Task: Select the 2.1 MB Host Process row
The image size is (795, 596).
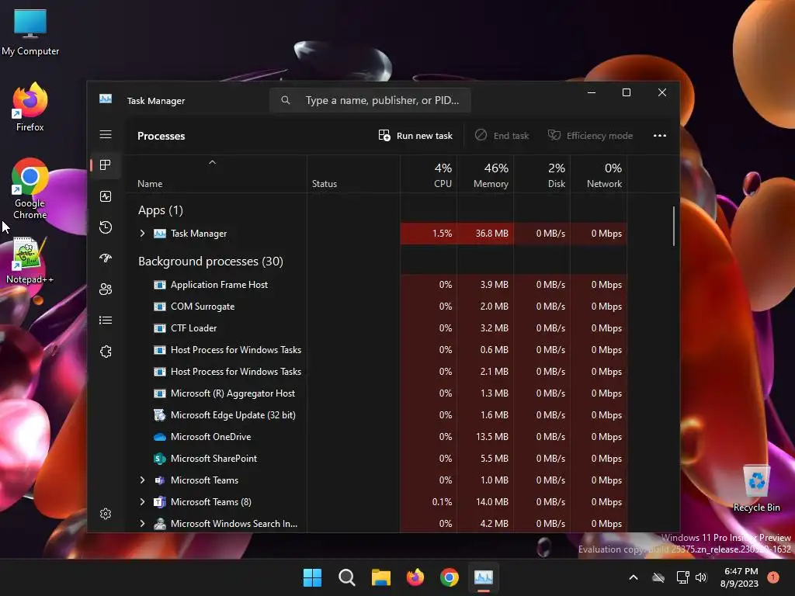Action: 377,372
